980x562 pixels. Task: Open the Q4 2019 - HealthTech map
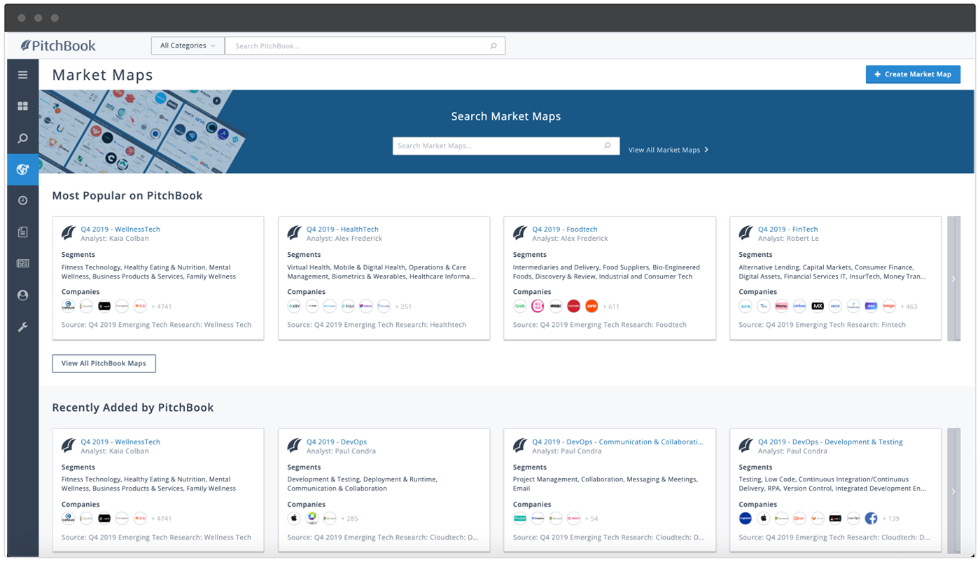[342, 229]
